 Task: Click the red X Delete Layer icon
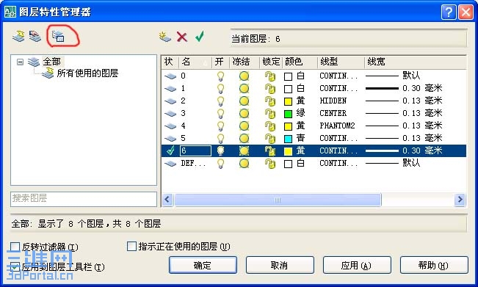tap(182, 37)
